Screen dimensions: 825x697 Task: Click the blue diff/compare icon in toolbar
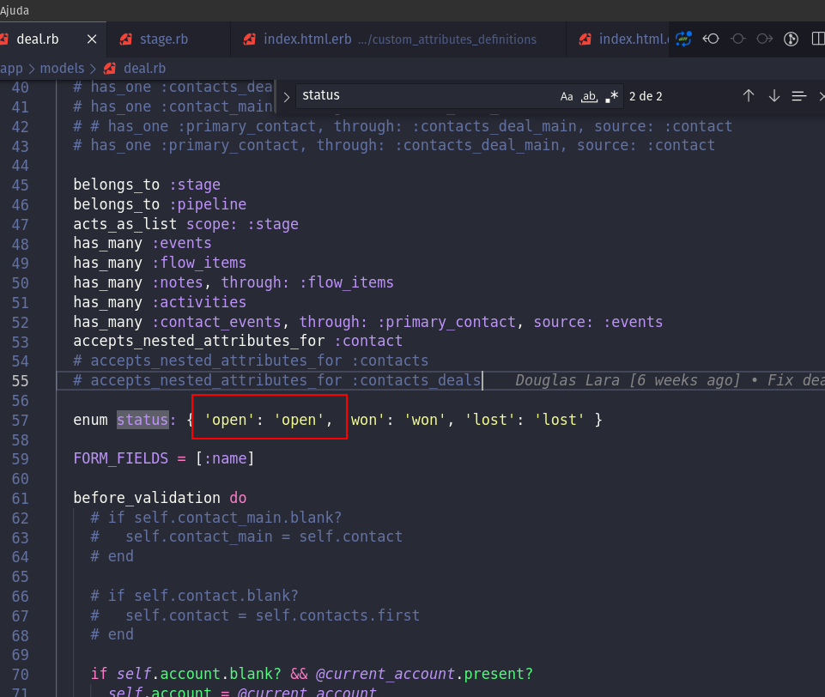point(683,39)
